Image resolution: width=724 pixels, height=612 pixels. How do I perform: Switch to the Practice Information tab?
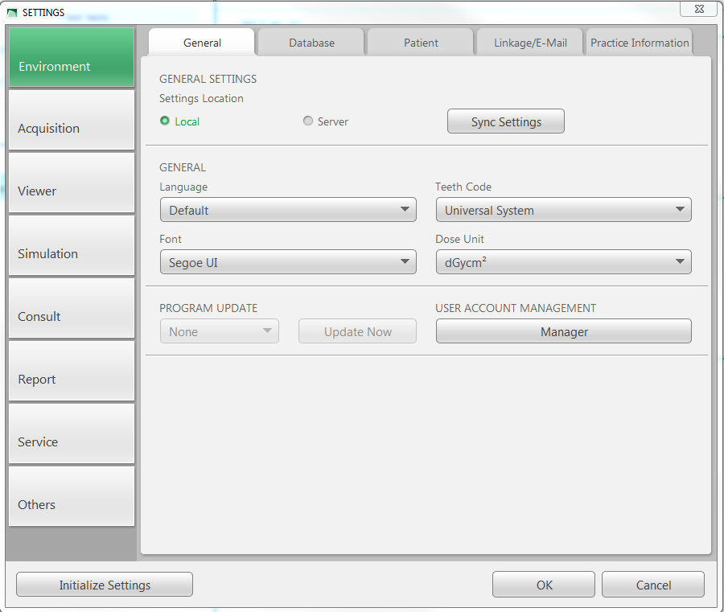tap(640, 43)
